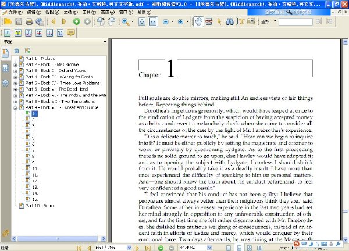The width and height of the screenshot is (349, 251).
Task: Expand Part 2 - Book I Miss Brooke
Action: click(x=15, y=65)
